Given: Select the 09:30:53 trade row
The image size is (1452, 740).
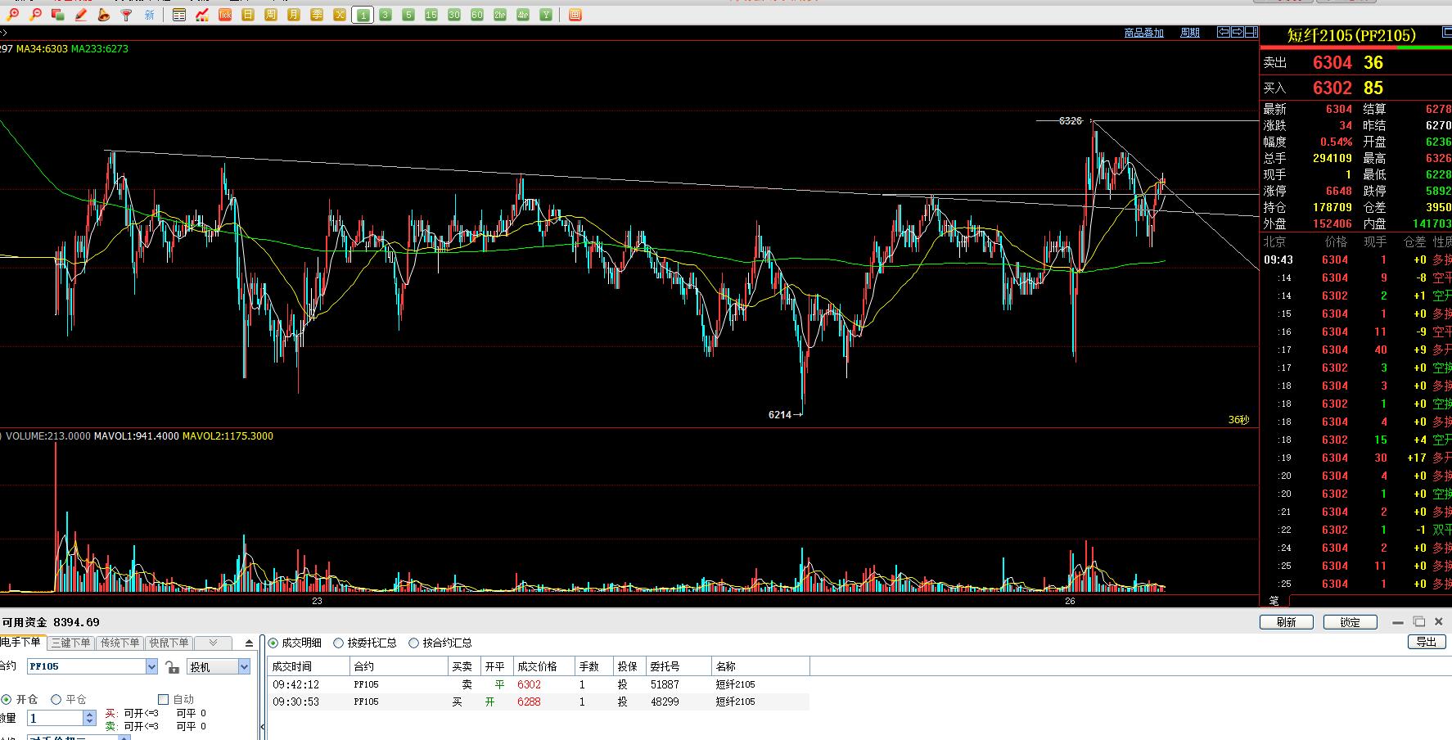Looking at the screenshot, I should click(x=539, y=702).
